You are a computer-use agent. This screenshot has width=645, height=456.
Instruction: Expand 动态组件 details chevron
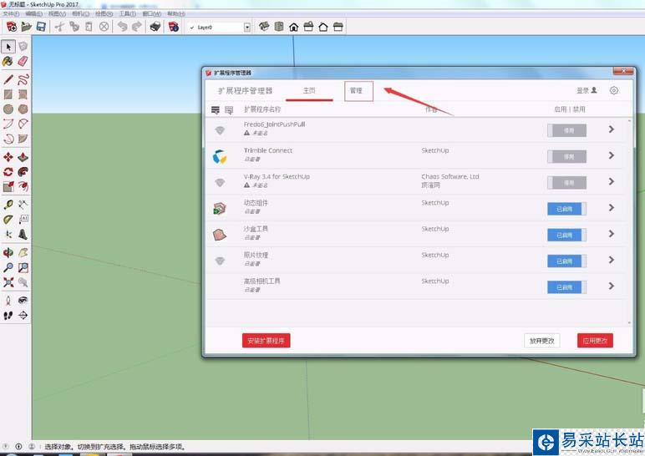[612, 208]
